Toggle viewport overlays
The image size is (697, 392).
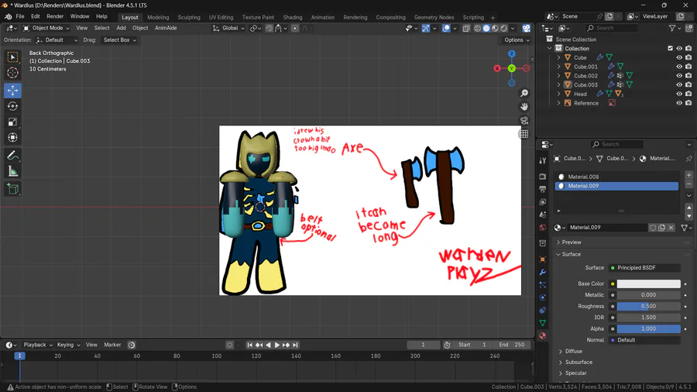(x=446, y=28)
